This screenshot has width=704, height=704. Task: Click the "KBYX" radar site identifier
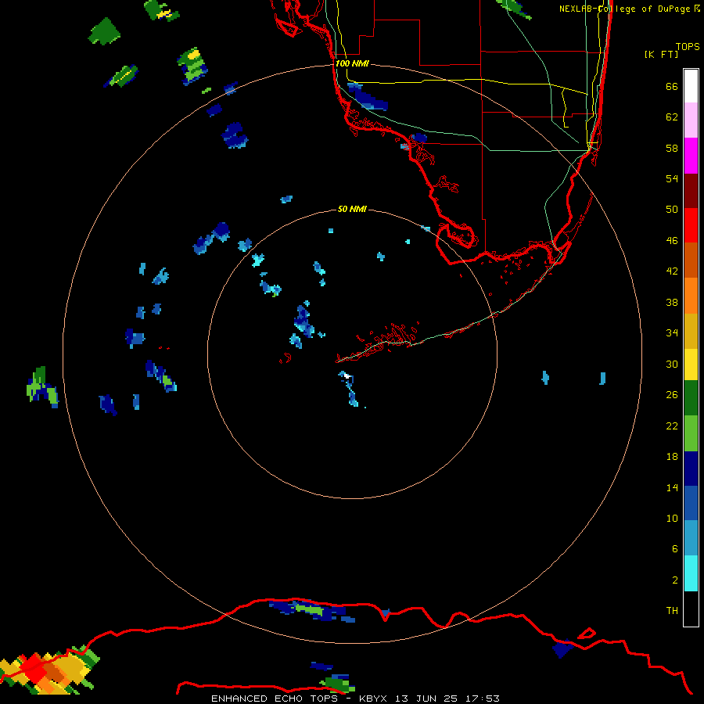click(372, 699)
